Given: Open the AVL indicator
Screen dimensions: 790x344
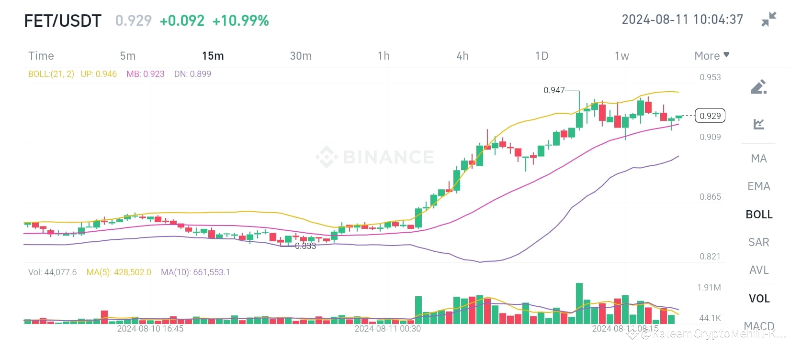Looking at the screenshot, I should (758, 270).
